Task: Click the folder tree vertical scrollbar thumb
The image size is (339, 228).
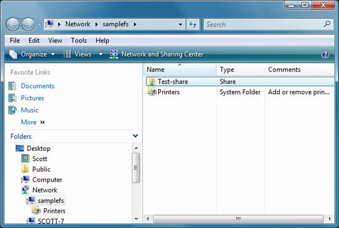Action: coord(136,168)
